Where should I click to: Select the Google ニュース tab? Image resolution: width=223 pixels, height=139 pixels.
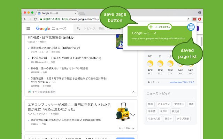[57, 13]
